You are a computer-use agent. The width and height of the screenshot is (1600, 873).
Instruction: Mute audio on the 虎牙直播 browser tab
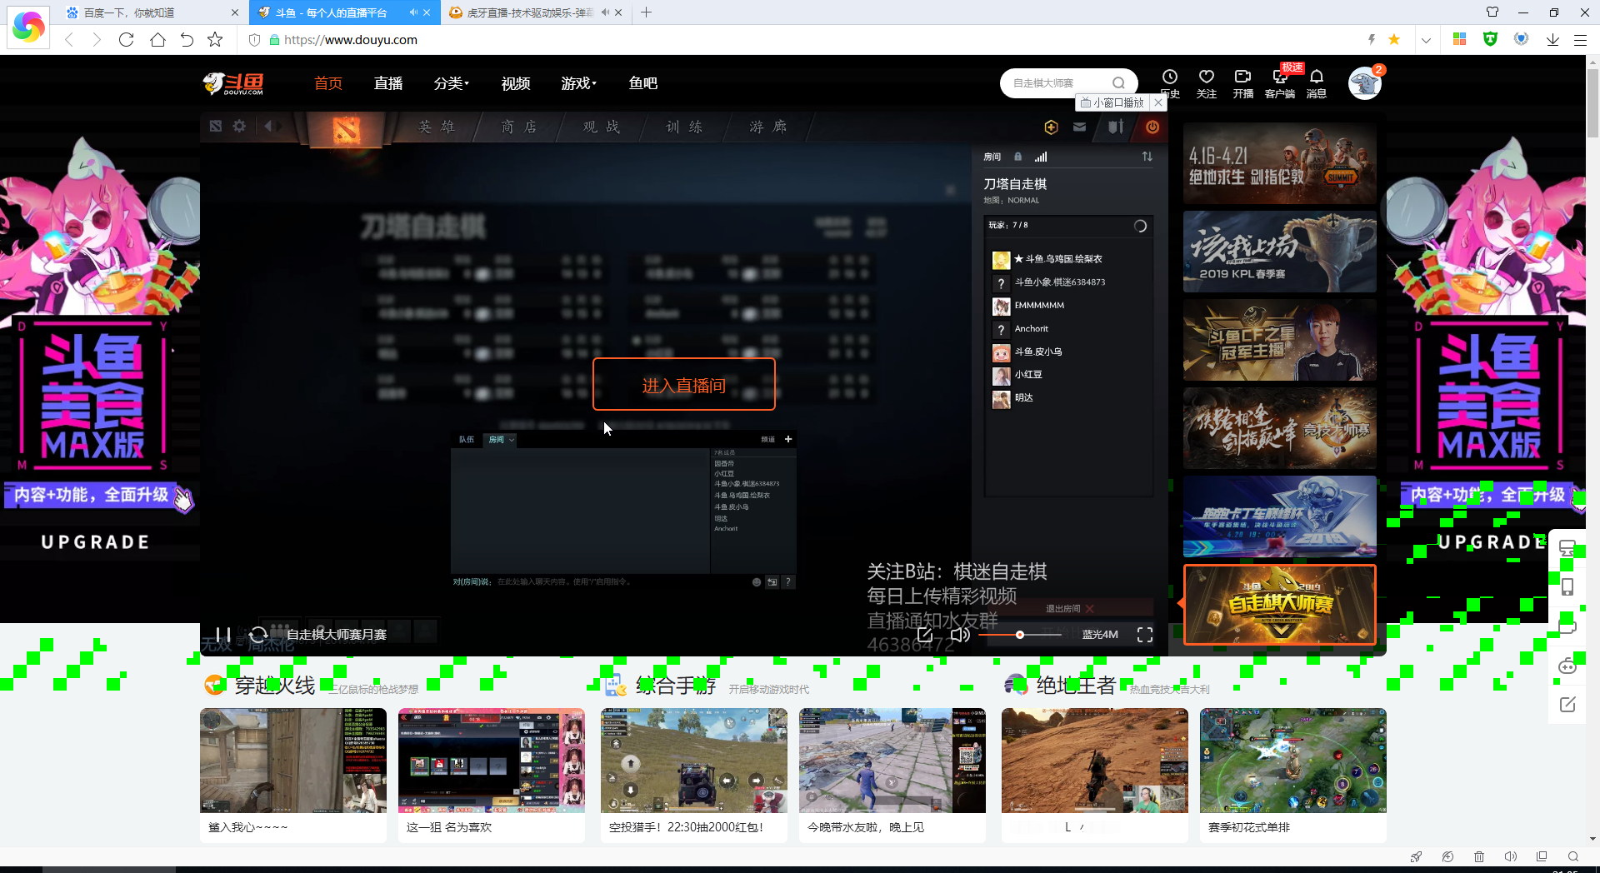tap(604, 12)
